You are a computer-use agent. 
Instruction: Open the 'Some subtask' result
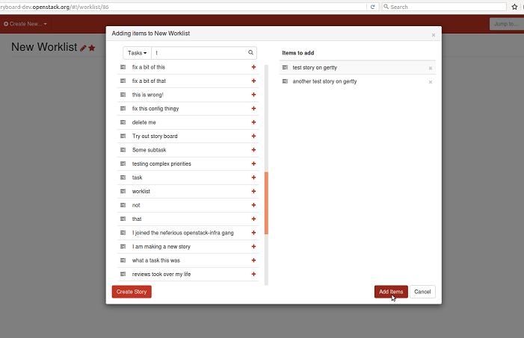tap(149, 150)
